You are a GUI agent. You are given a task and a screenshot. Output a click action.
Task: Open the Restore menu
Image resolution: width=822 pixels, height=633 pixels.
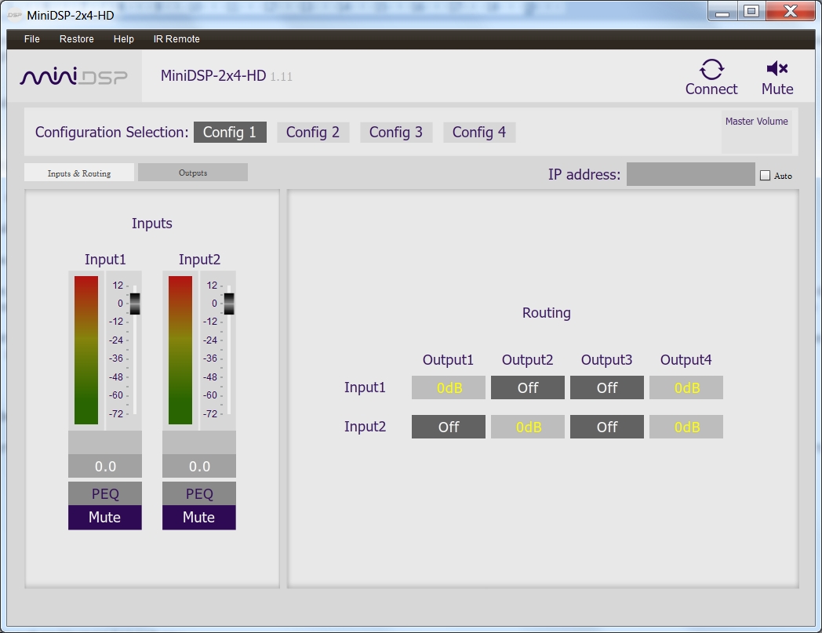77,38
